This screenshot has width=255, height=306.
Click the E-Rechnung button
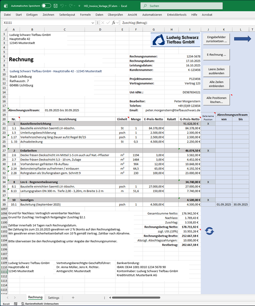[216, 55]
